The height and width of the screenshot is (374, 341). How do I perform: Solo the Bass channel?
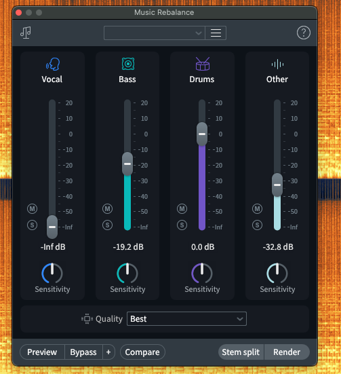pyautogui.click(x=108, y=225)
